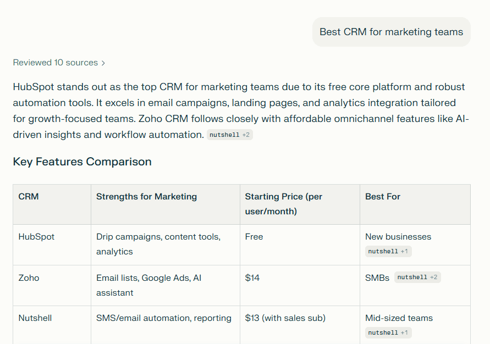Open the nutshell +2 citation next to SMBs
Screen dimensions: 490x344
pyautogui.click(x=417, y=278)
